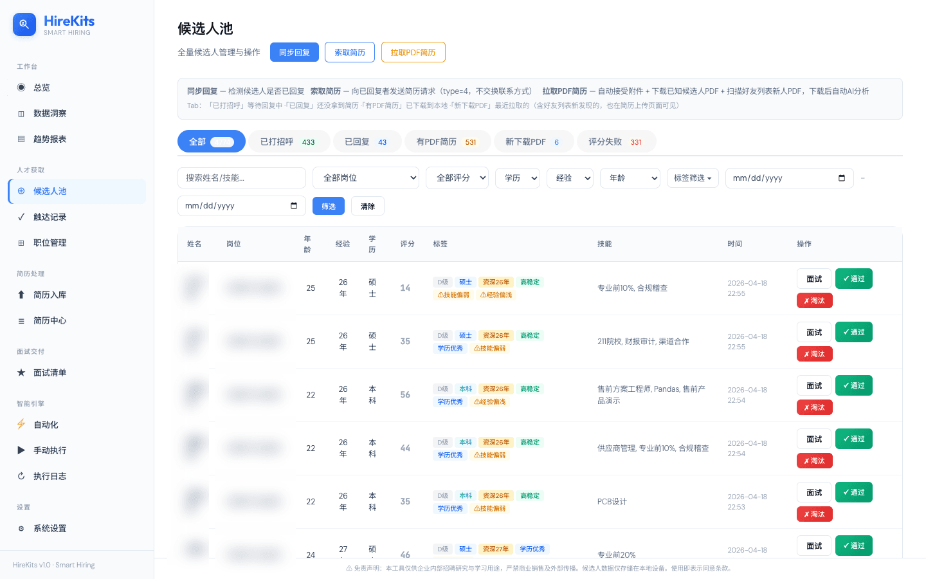Open 数据洞察 sidebar icon
The width and height of the screenshot is (926, 579).
(x=21, y=113)
